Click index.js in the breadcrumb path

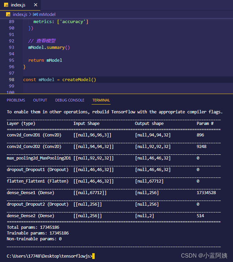(20, 15)
